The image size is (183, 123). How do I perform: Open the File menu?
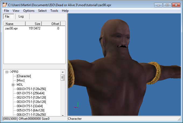click(6, 11)
